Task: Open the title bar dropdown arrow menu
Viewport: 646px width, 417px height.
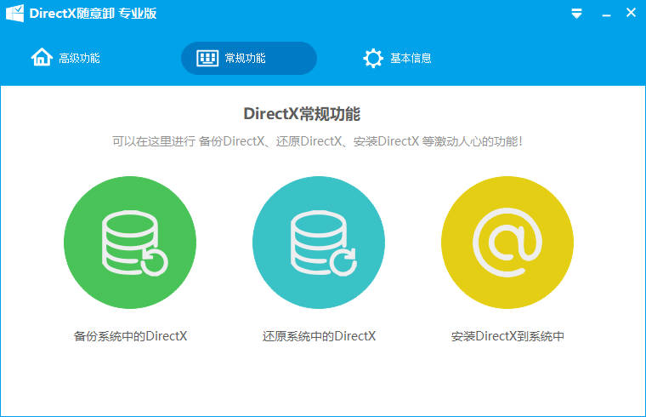Action: click(576, 14)
